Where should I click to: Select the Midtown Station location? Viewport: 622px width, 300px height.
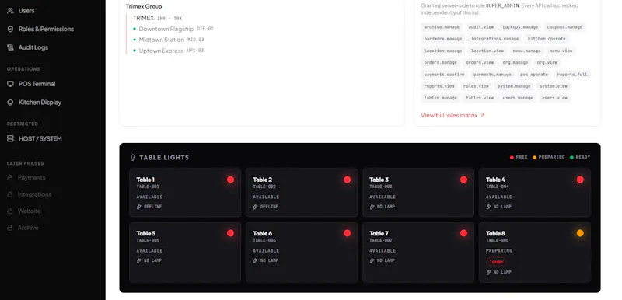click(x=162, y=40)
